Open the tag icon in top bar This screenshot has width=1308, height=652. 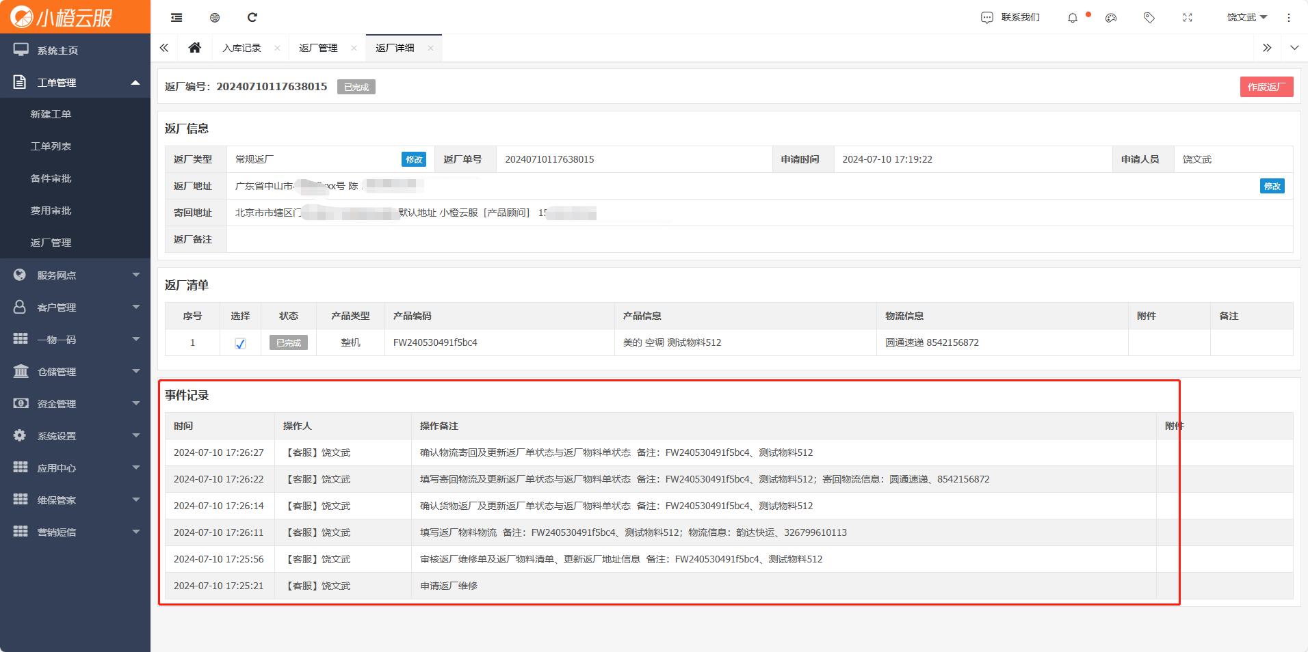point(1149,18)
